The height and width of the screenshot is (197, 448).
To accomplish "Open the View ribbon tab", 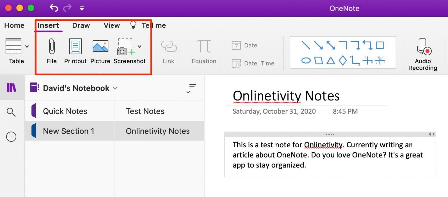I will tap(111, 25).
